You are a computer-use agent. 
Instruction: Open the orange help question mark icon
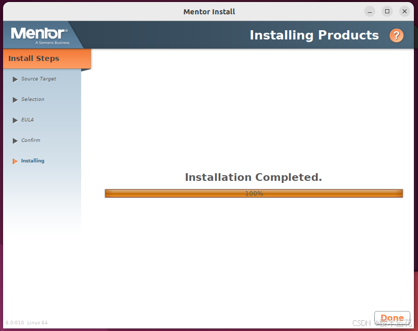point(396,35)
